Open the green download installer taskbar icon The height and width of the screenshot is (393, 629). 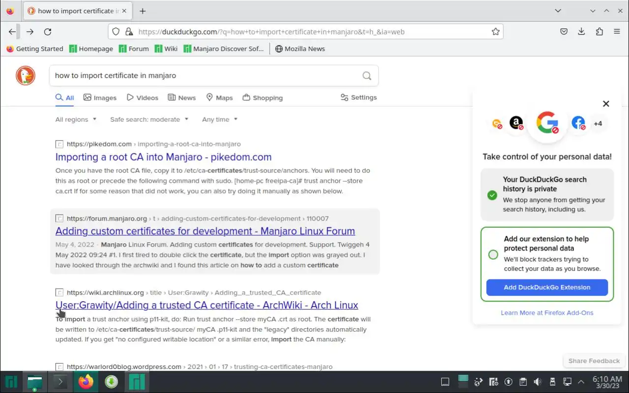(x=112, y=382)
